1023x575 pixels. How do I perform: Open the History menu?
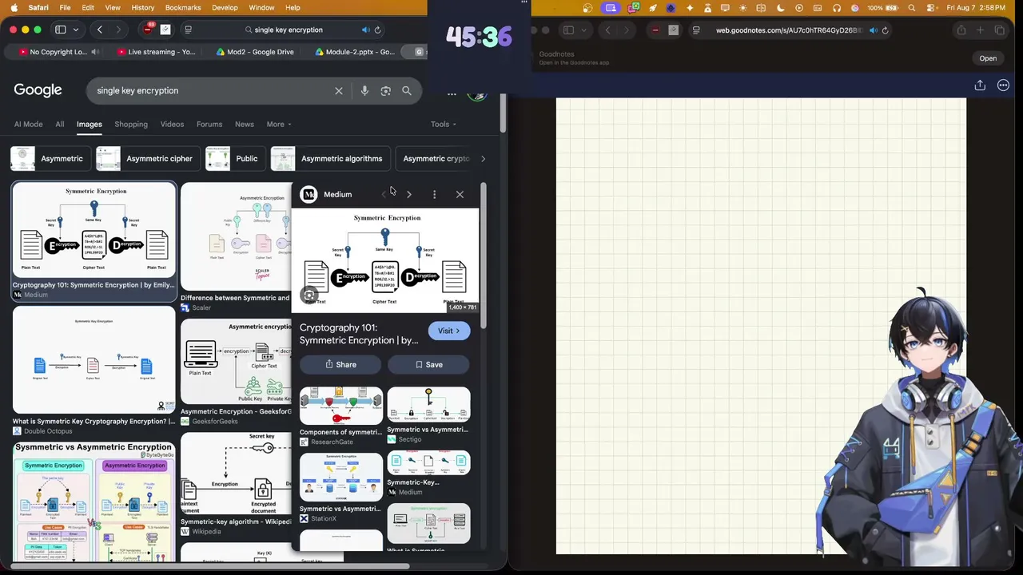coord(142,8)
